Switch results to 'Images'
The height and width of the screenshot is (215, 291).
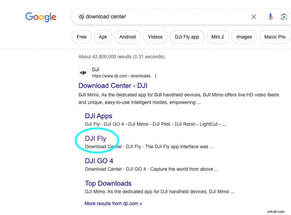244,37
